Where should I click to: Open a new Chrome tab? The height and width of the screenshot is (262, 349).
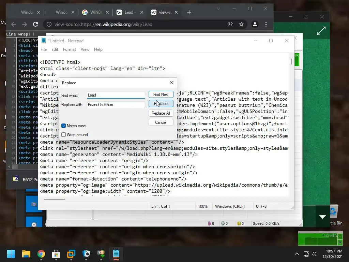coord(189,12)
